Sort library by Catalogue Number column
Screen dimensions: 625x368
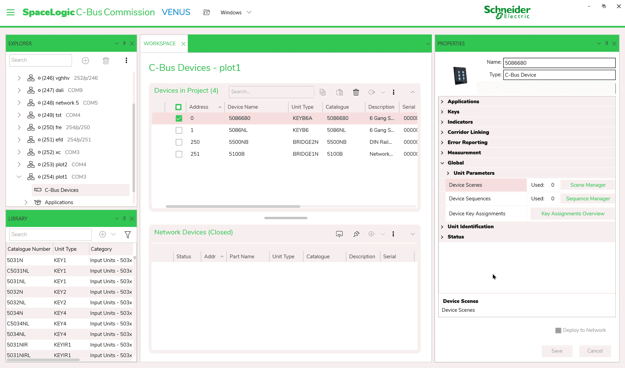(29, 249)
